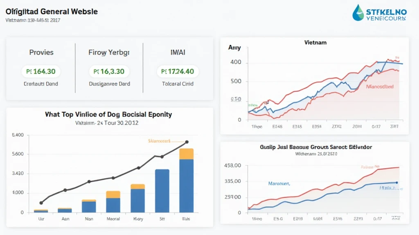The image size is (419, 235).
Task: Open the Dusiganree Dard label link
Action: click(109, 84)
